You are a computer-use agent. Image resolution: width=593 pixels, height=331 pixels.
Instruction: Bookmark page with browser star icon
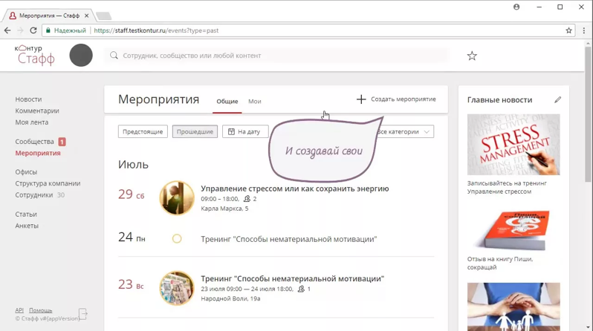(568, 30)
